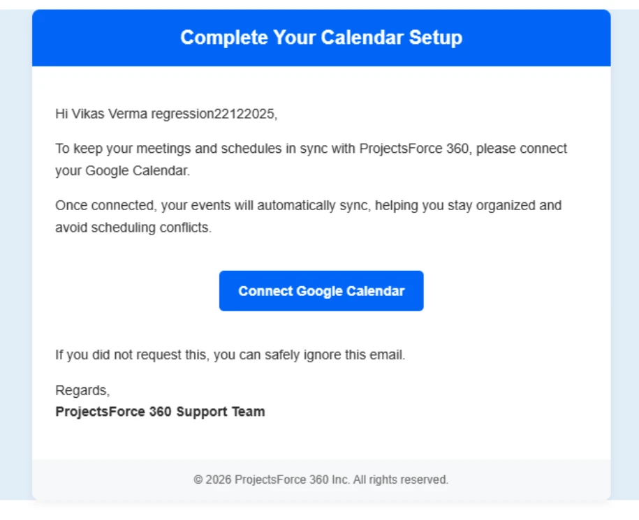639x520 pixels.
Task: Click the "Regards," sign-off text
Action: (x=82, y=390)
